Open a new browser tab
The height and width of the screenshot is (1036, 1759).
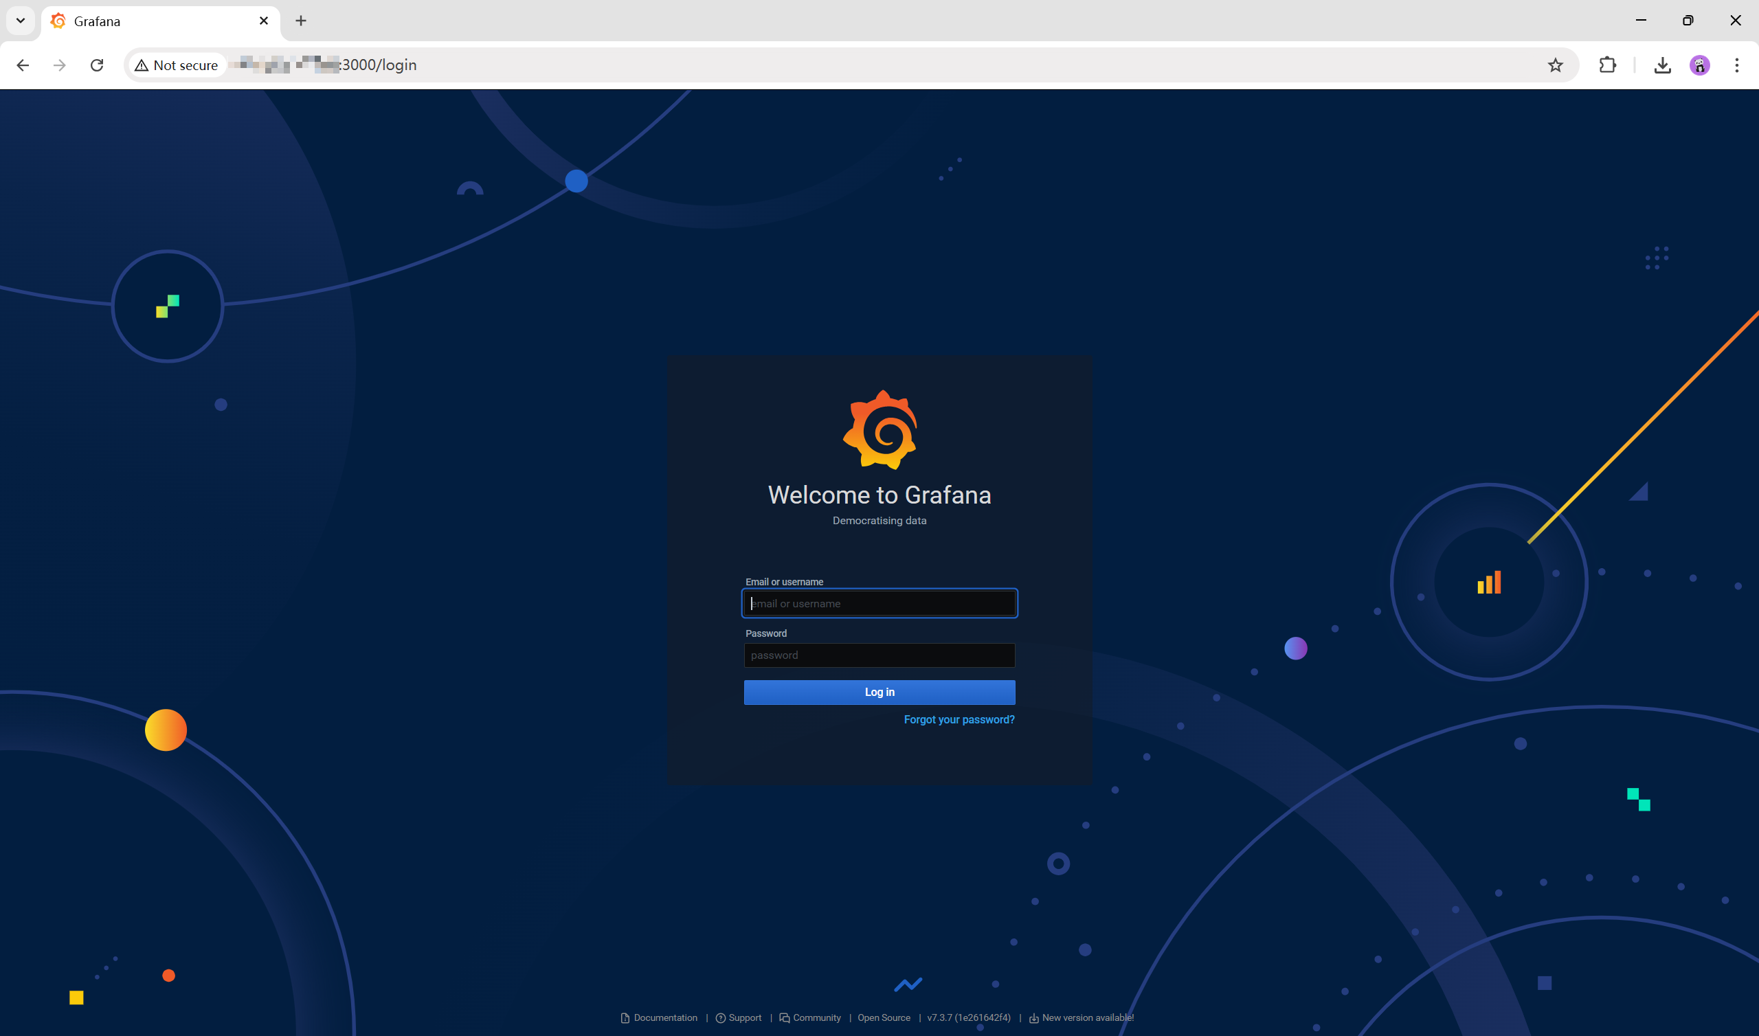pos(301,21)
